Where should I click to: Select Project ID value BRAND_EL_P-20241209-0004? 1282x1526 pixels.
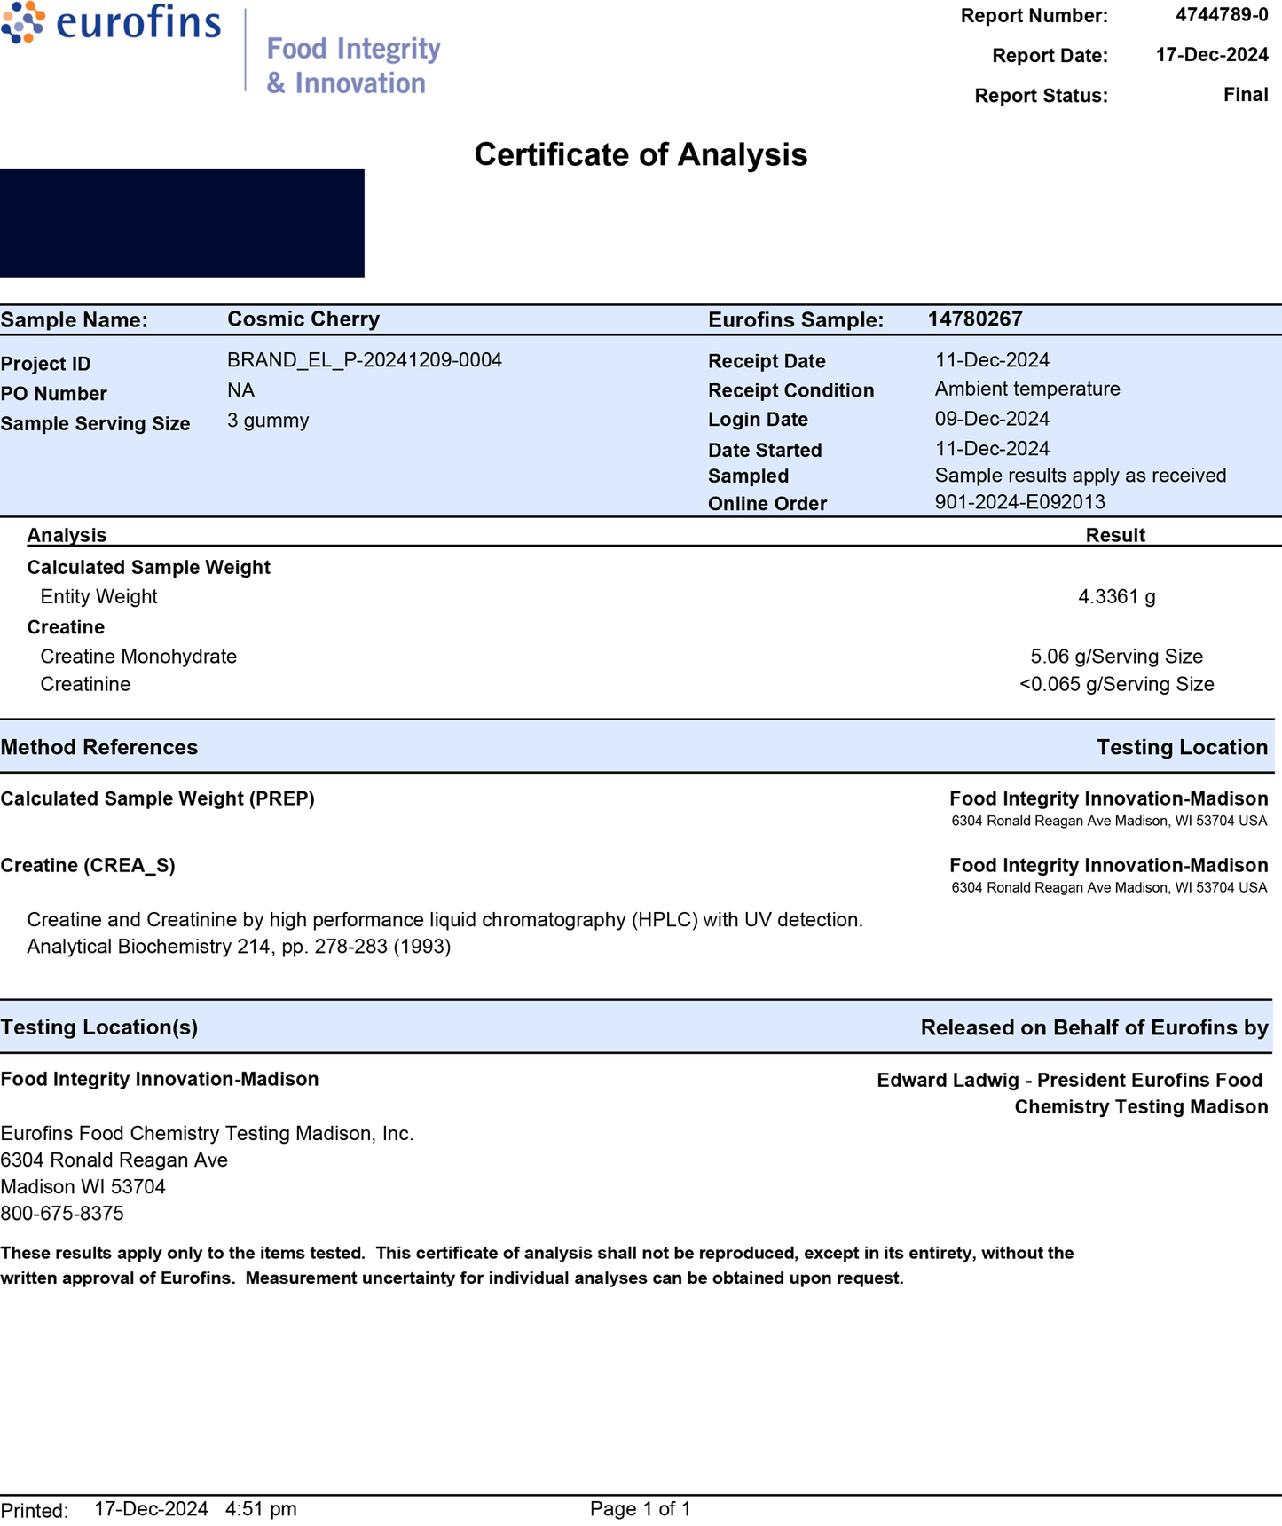coord(364,360)
